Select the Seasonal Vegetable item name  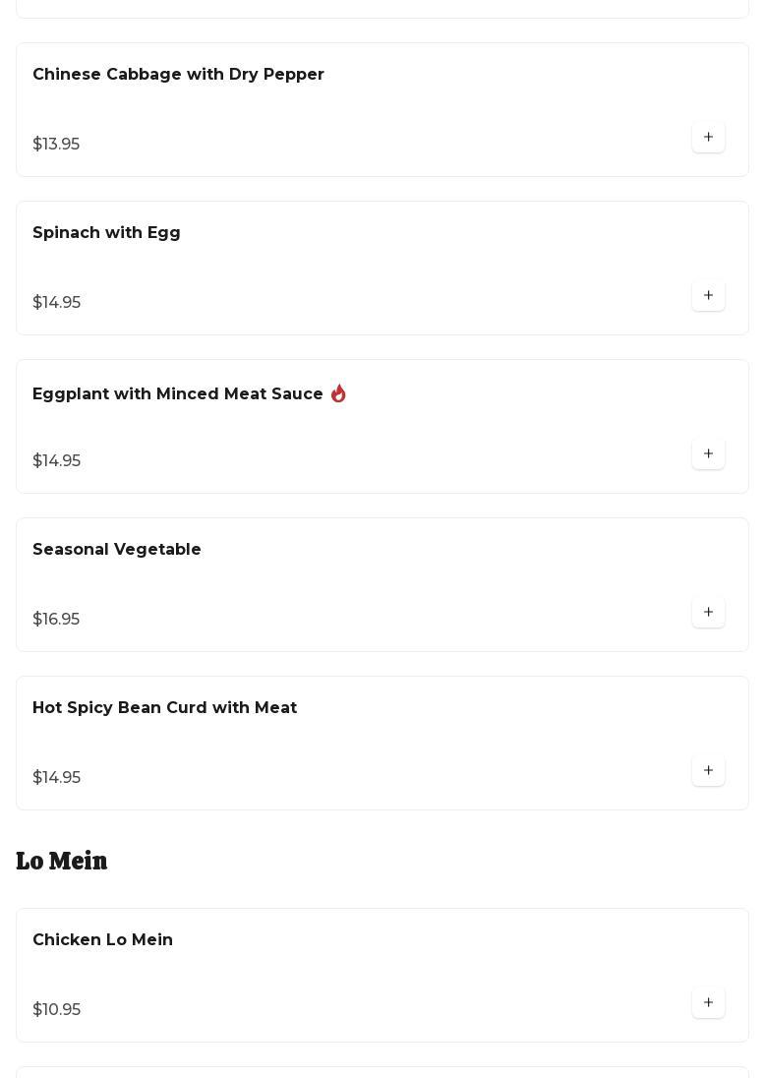(x=117, y=550)
